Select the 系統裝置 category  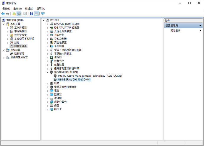tap(59, 46)
